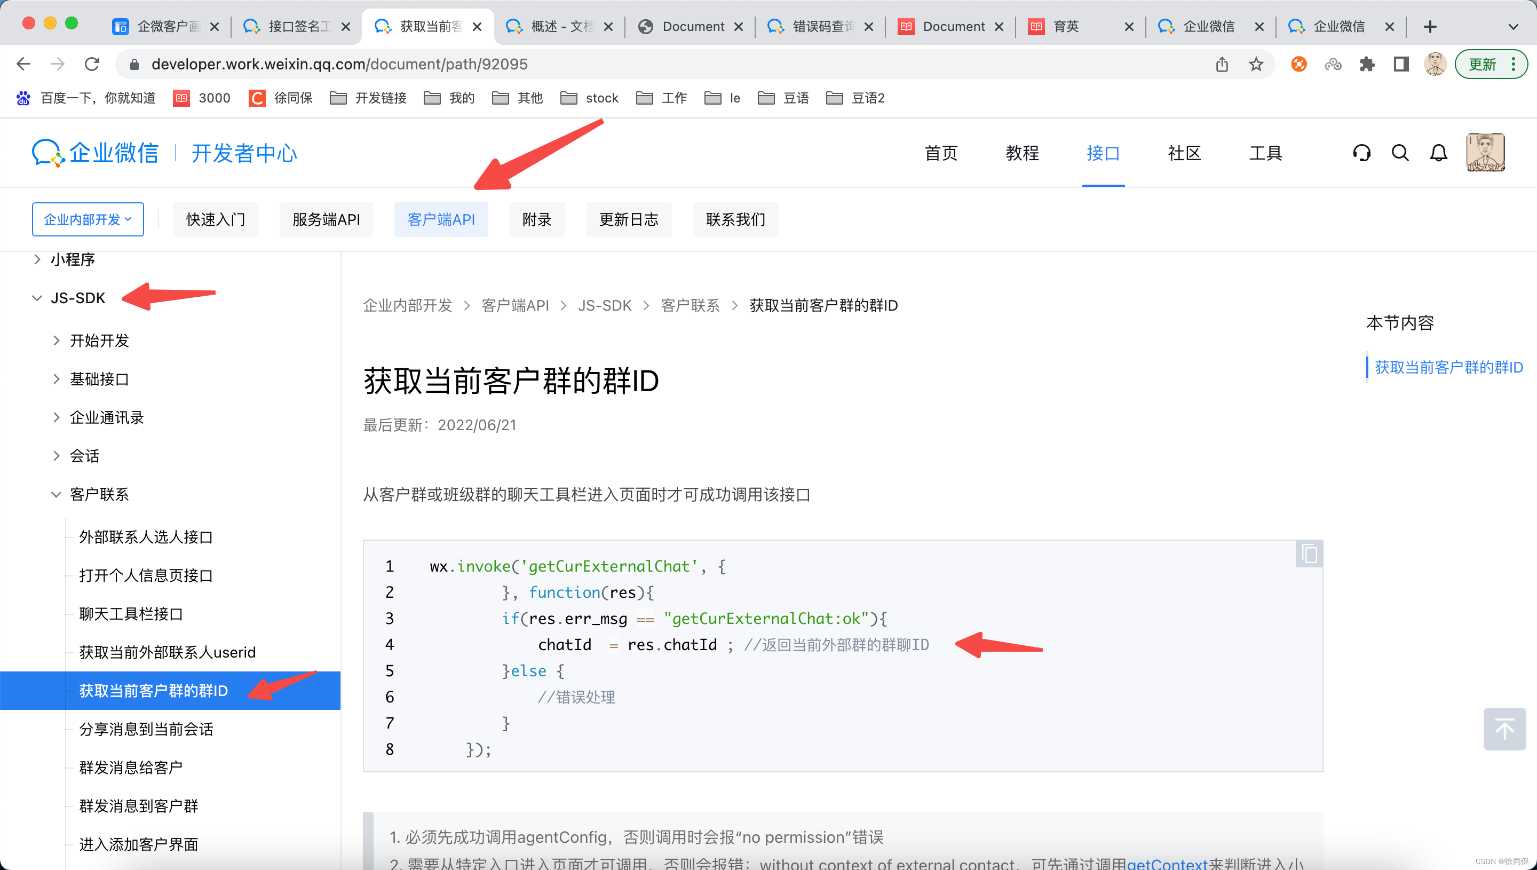Click the 企业微信 logo
This screenshot has height=870, width=1537.
pos(96,153)
